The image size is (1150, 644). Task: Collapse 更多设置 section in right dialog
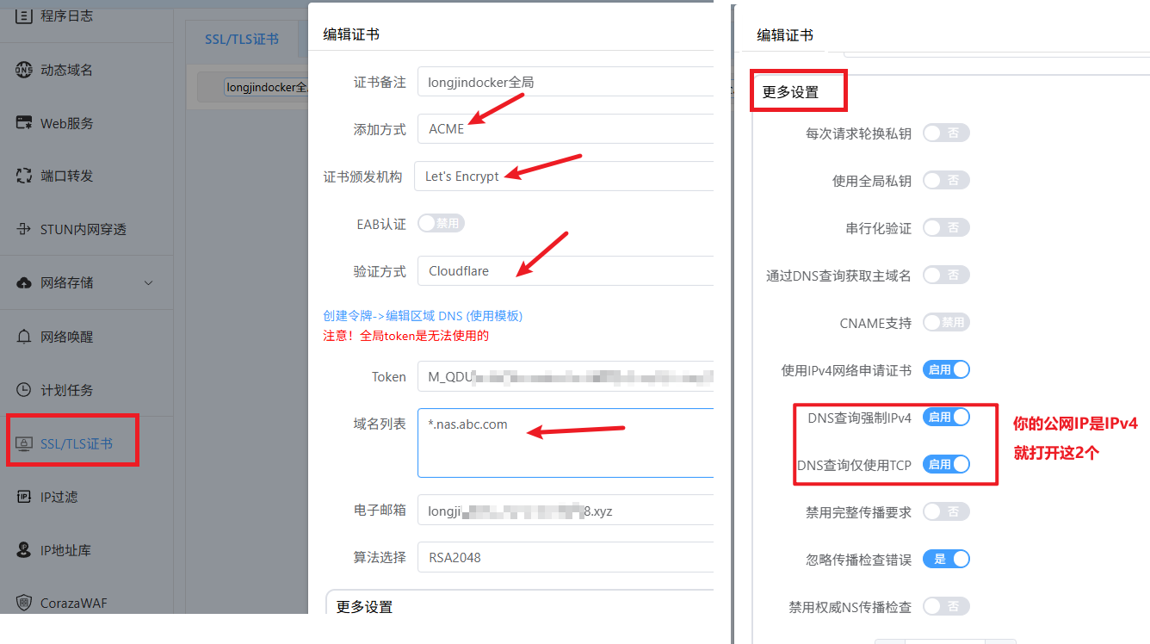tap(791, 92)
